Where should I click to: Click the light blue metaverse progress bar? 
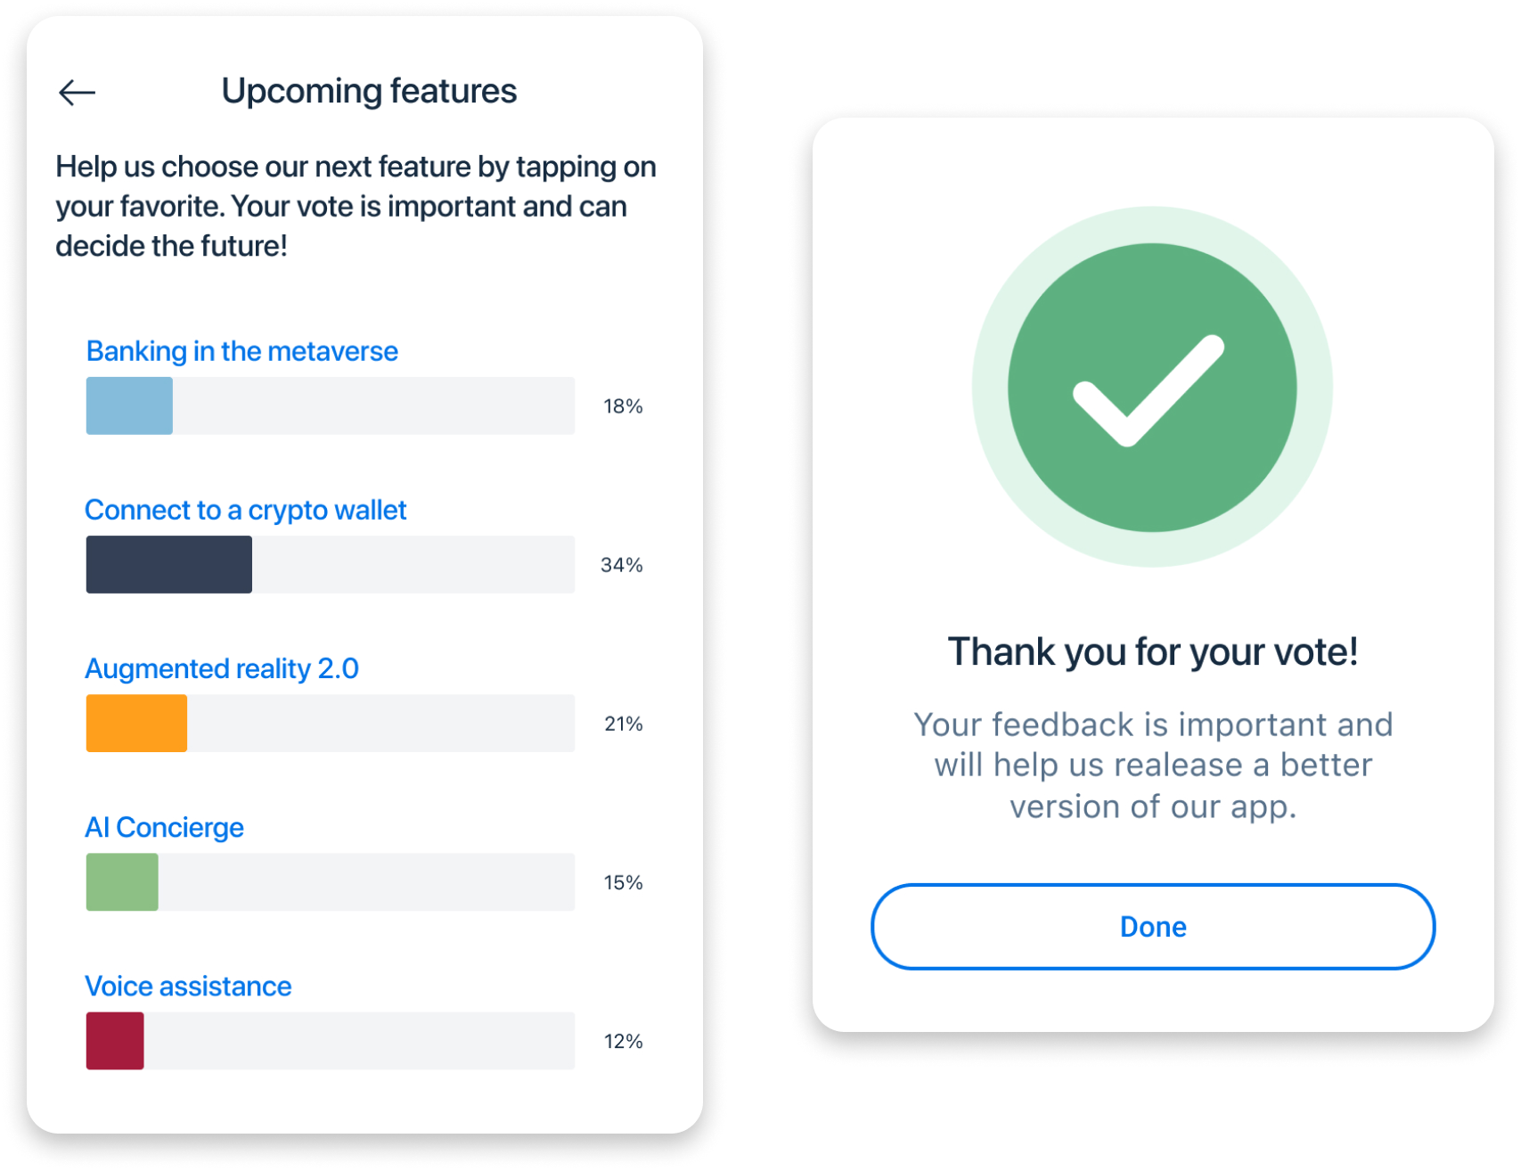point(129,405)
